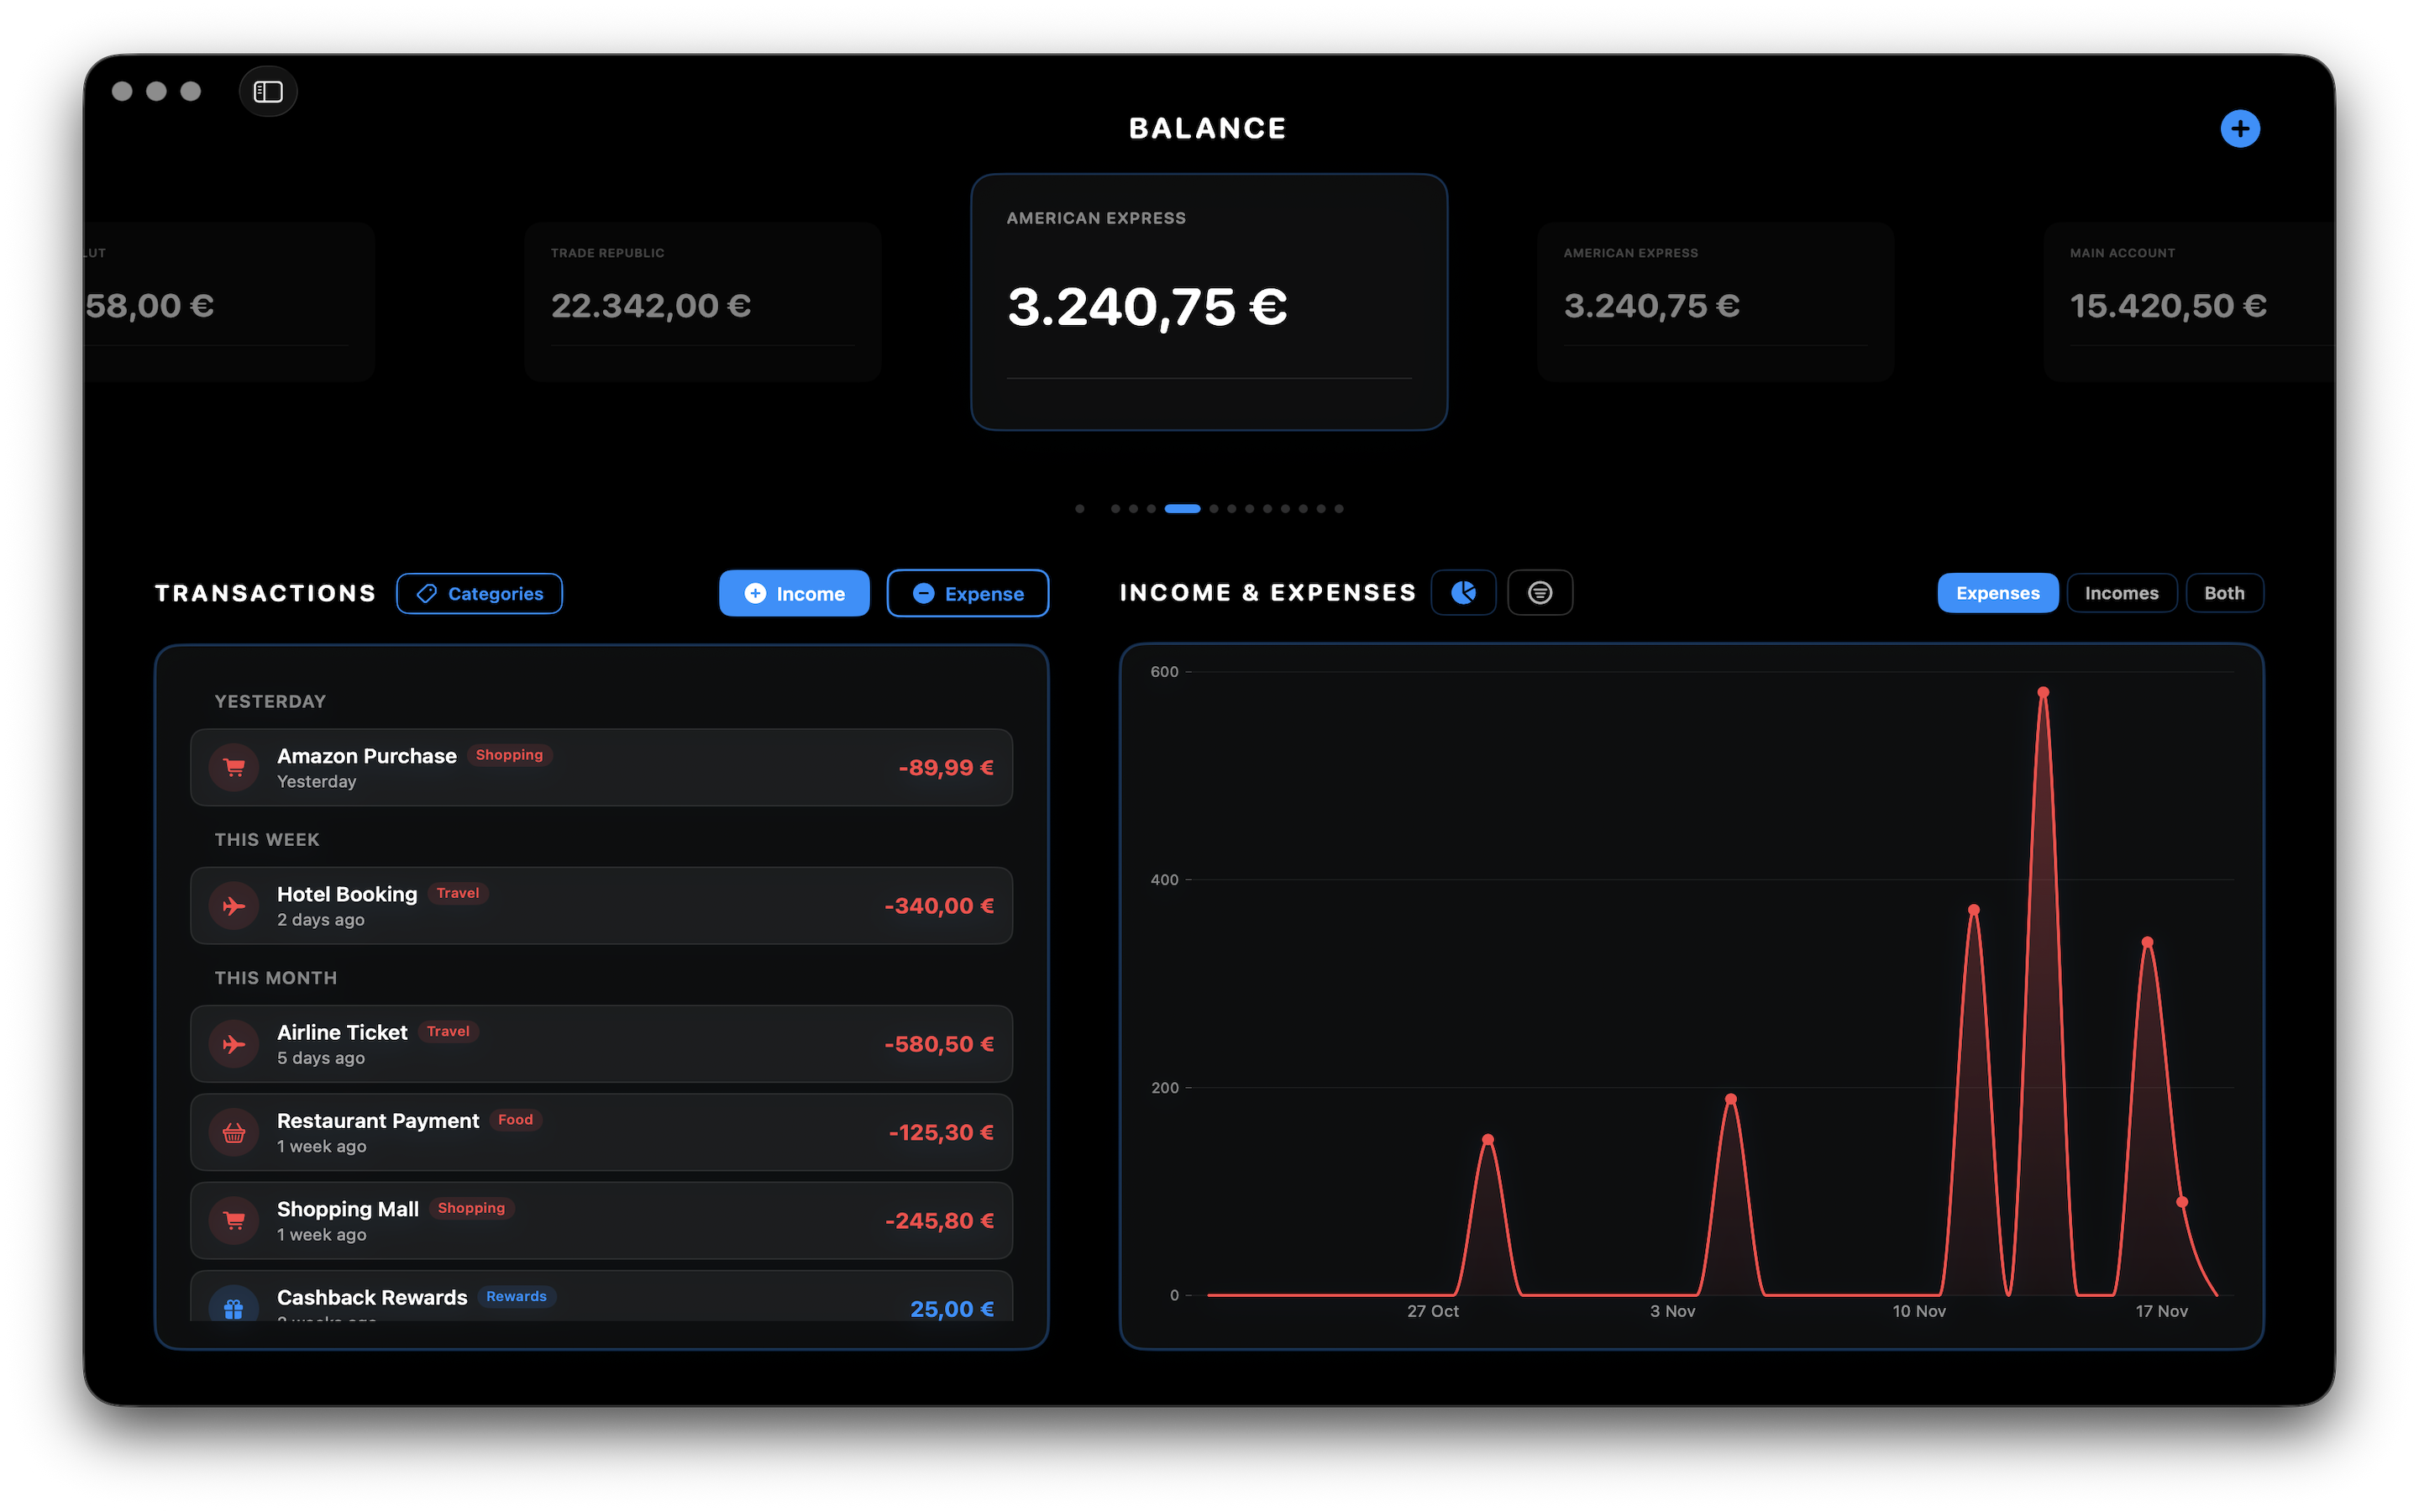Switch chart to show Incomes only
Screen dimensions: 2419x1512
click(2121, 592)
